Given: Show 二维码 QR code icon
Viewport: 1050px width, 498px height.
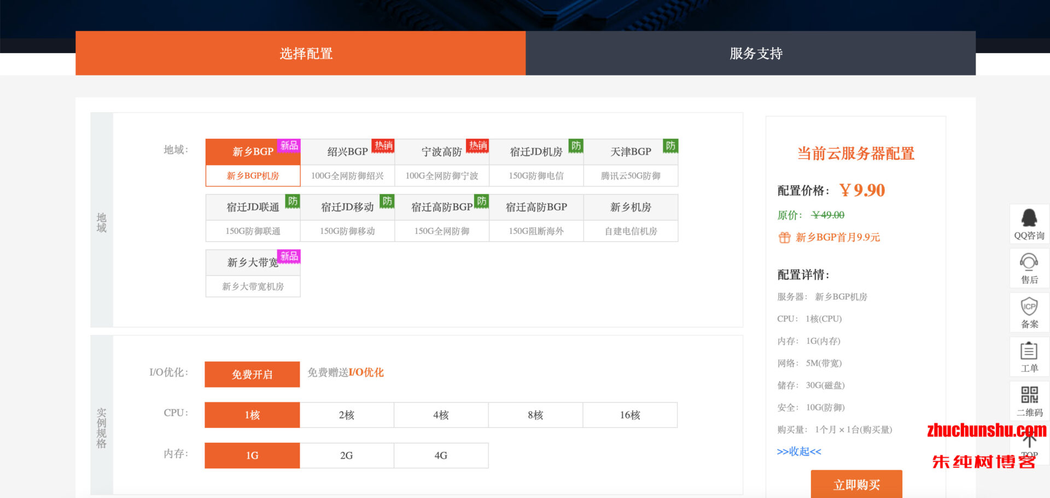Looking at the screenshot, I should [x=1029, y=395].
